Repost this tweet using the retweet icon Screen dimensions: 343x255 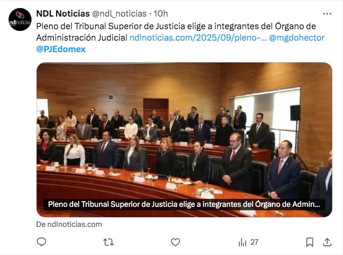[108, 242]
